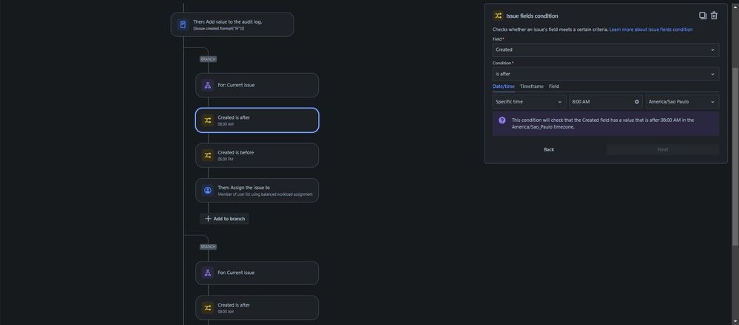Select the first branch's For: Current issue icon
This screenshot has width=739, height=325.
(x=207, y=85)
